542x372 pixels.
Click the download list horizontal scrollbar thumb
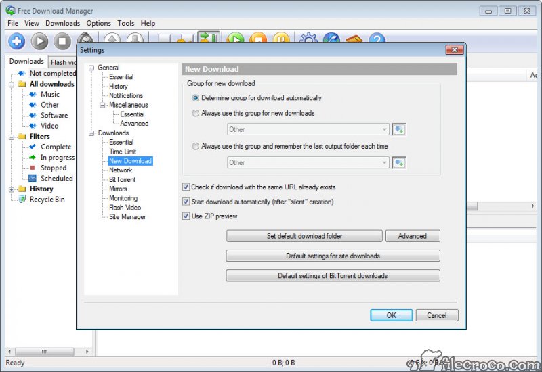pyautogui.click(x=472, y=206)
